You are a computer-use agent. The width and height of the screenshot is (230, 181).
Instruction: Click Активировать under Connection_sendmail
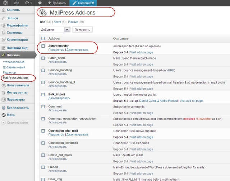coord(57,147)
